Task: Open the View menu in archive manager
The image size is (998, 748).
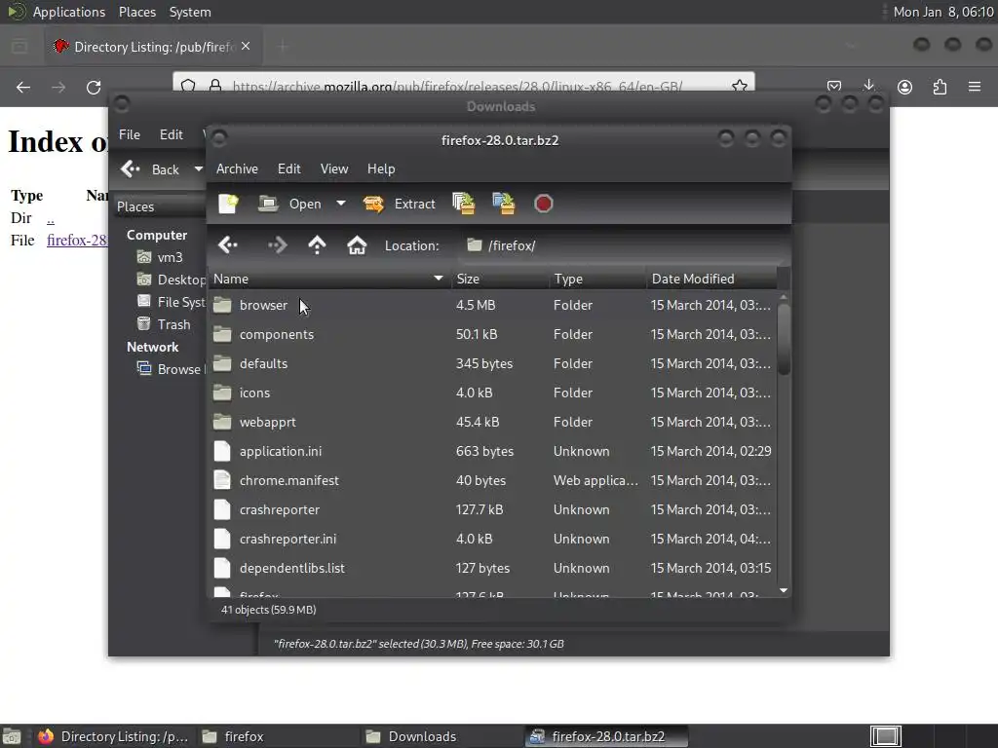Action: (x=334, y=168)
